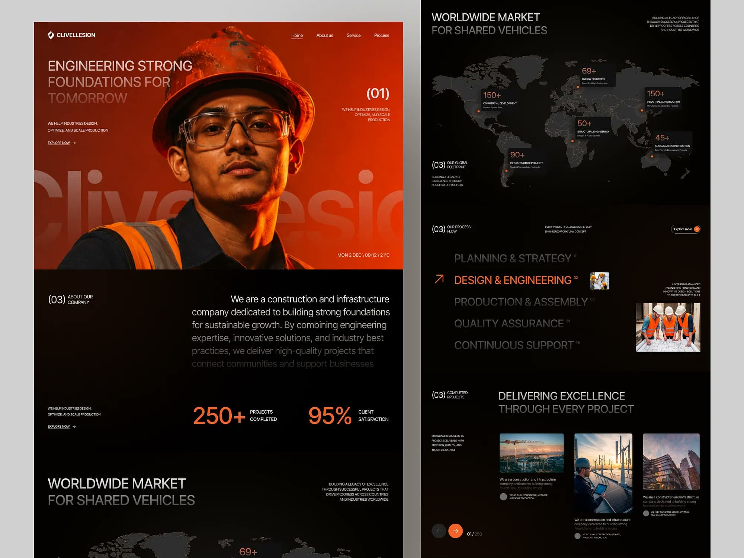Screen dimensions: 744x558
Task: Click 150+ Commercial Development map card
Action: 499,99
